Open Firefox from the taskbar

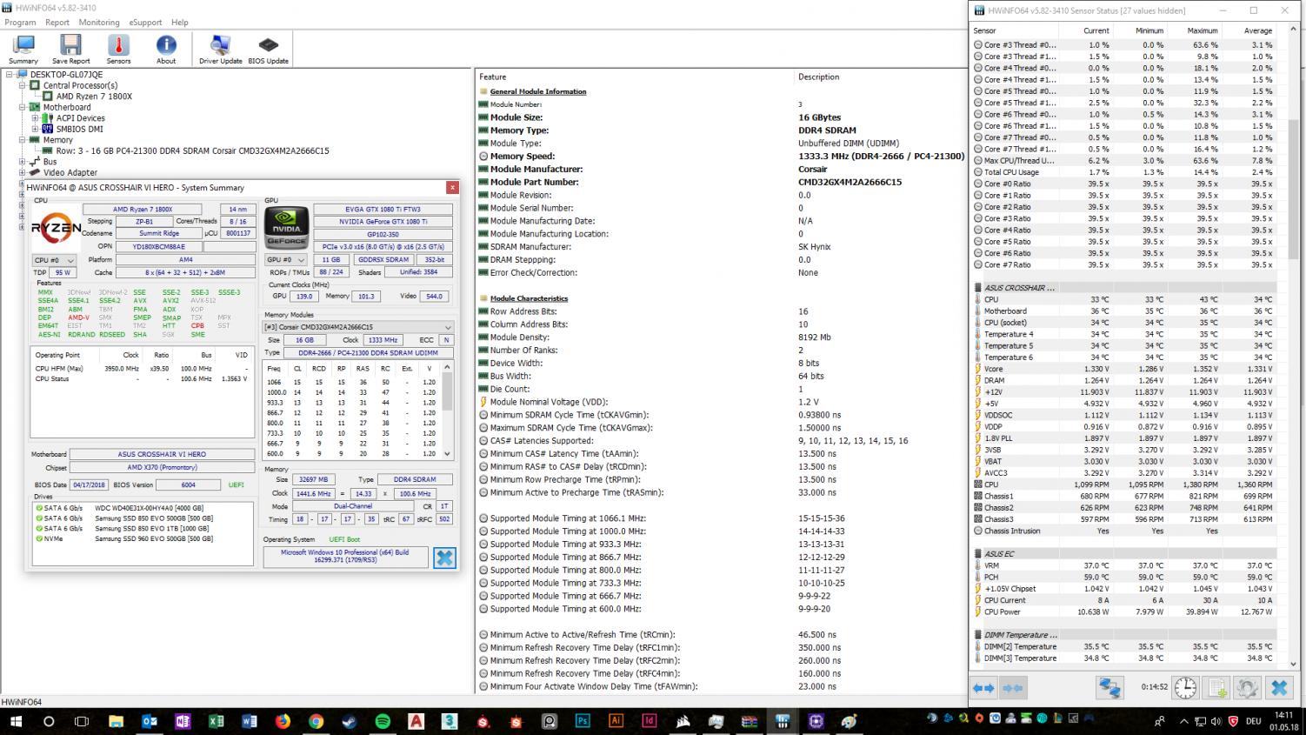click(283, 721)
